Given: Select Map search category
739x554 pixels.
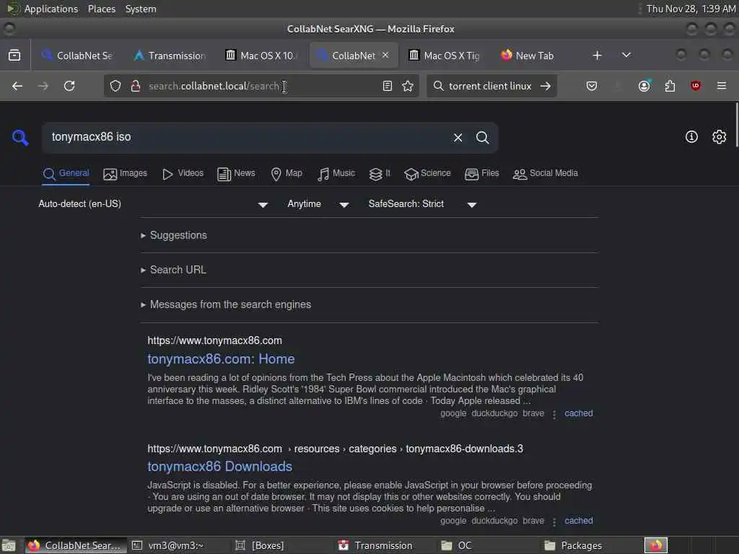Looking at the screenshot, I should click(x=287, y=173).
